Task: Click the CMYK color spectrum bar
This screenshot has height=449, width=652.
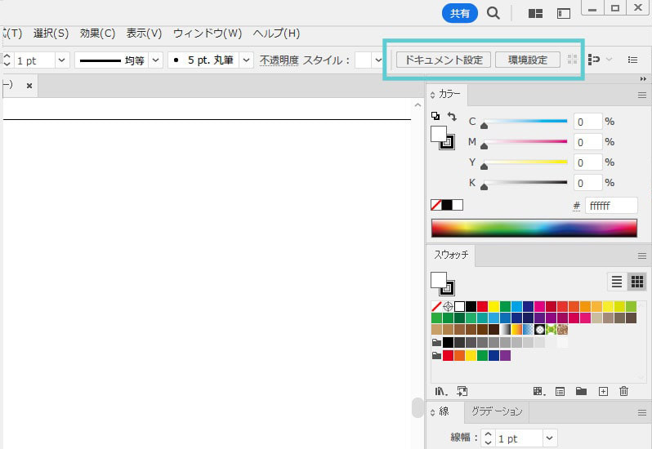Action: point(534,227)
